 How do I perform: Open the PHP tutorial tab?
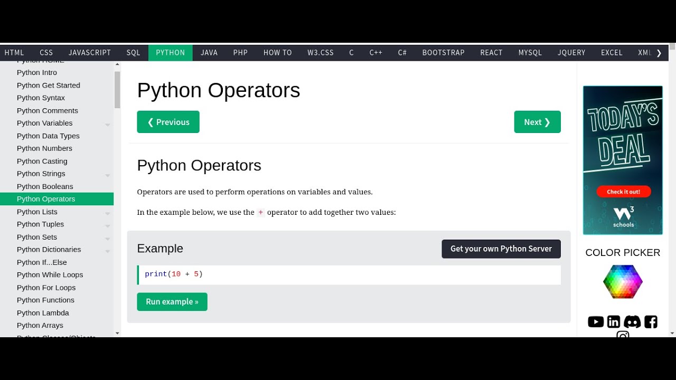(x=240, y=53)
